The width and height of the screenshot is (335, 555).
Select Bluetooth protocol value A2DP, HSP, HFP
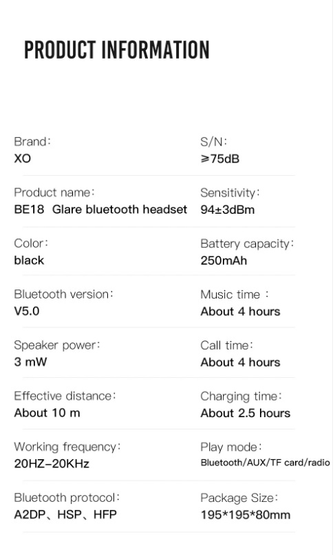click(65, 514)
